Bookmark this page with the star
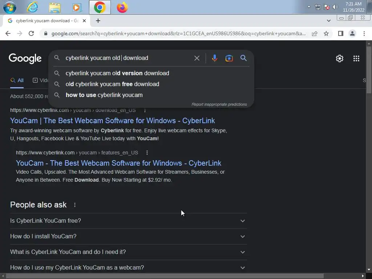This screenshot has width=372, height=279. click(326, 34)
